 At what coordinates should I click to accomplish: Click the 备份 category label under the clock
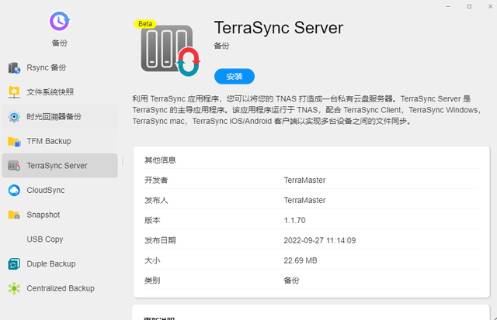[60, 43]
